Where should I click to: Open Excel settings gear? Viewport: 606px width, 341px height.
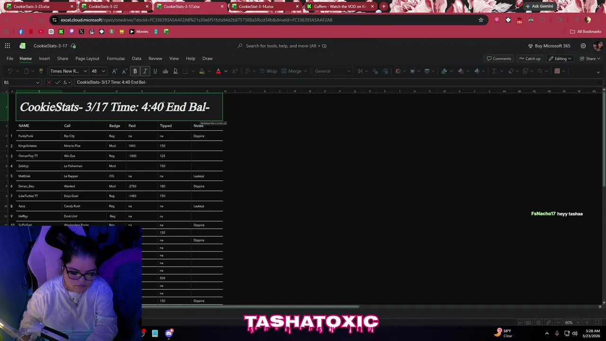click(583, 46)
